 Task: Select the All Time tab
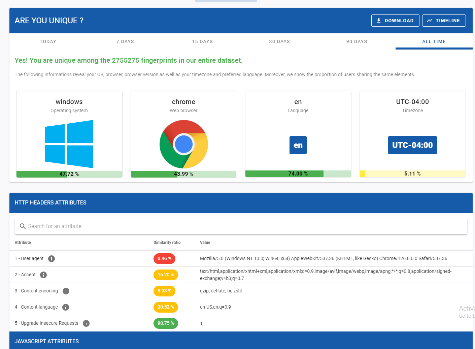click(x=434, y=41)
